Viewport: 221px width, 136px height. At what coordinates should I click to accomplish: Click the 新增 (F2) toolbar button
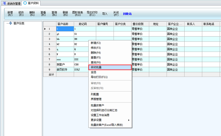click(10, 14)
